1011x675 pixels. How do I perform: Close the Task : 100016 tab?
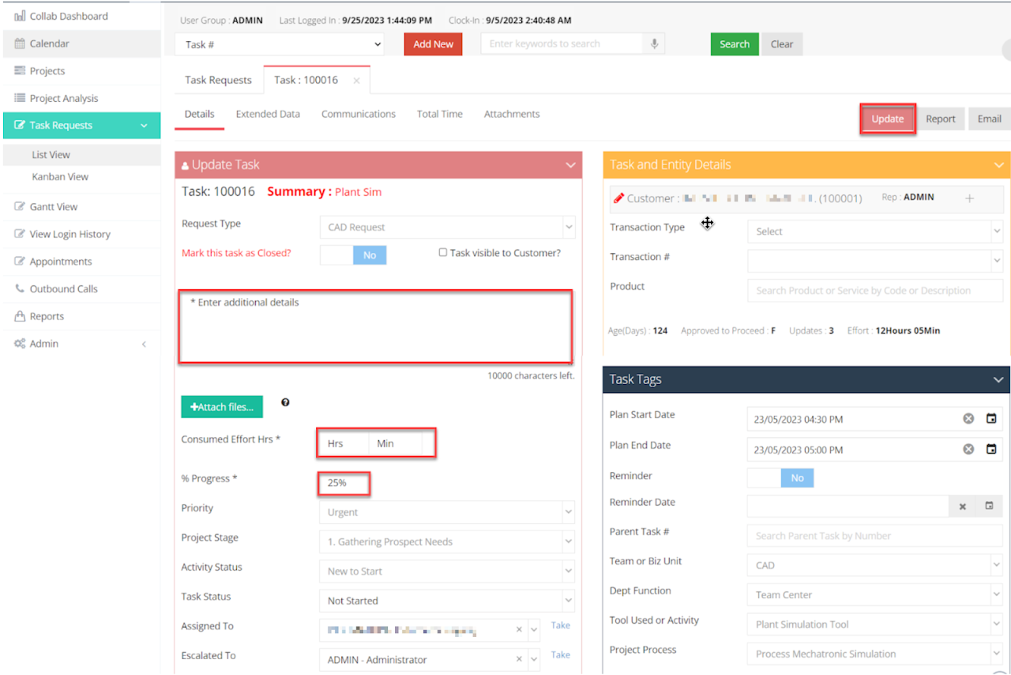pyautogui.click(x=356, y=81)
